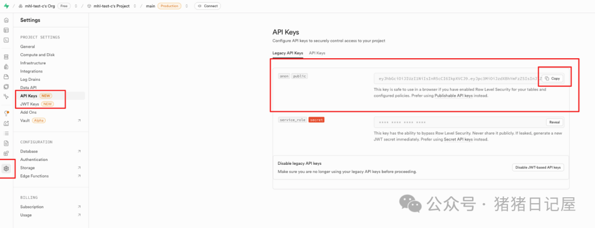Click the Production badge in header

[169, 6]
